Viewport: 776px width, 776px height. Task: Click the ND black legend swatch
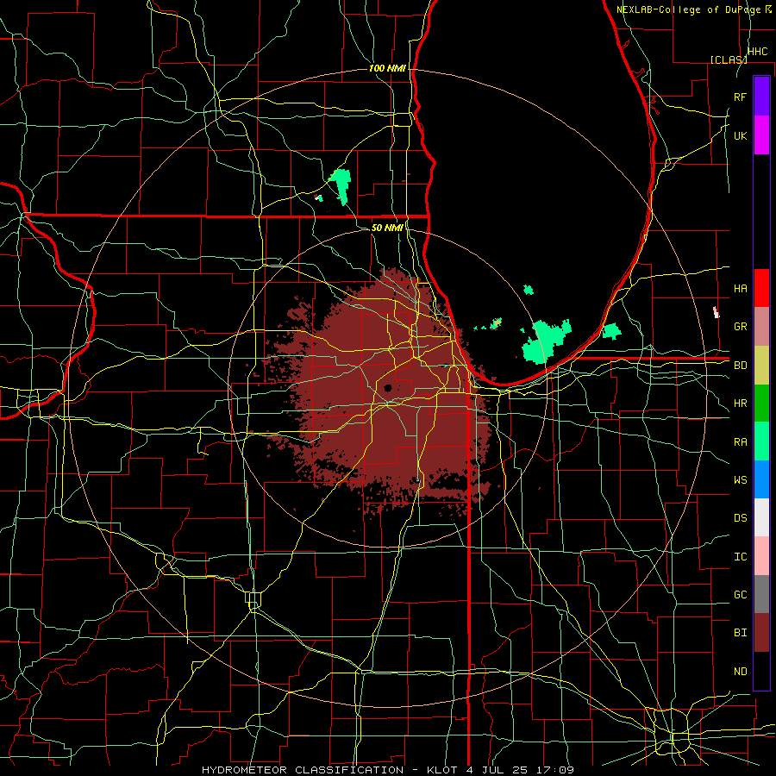(761, 671)
